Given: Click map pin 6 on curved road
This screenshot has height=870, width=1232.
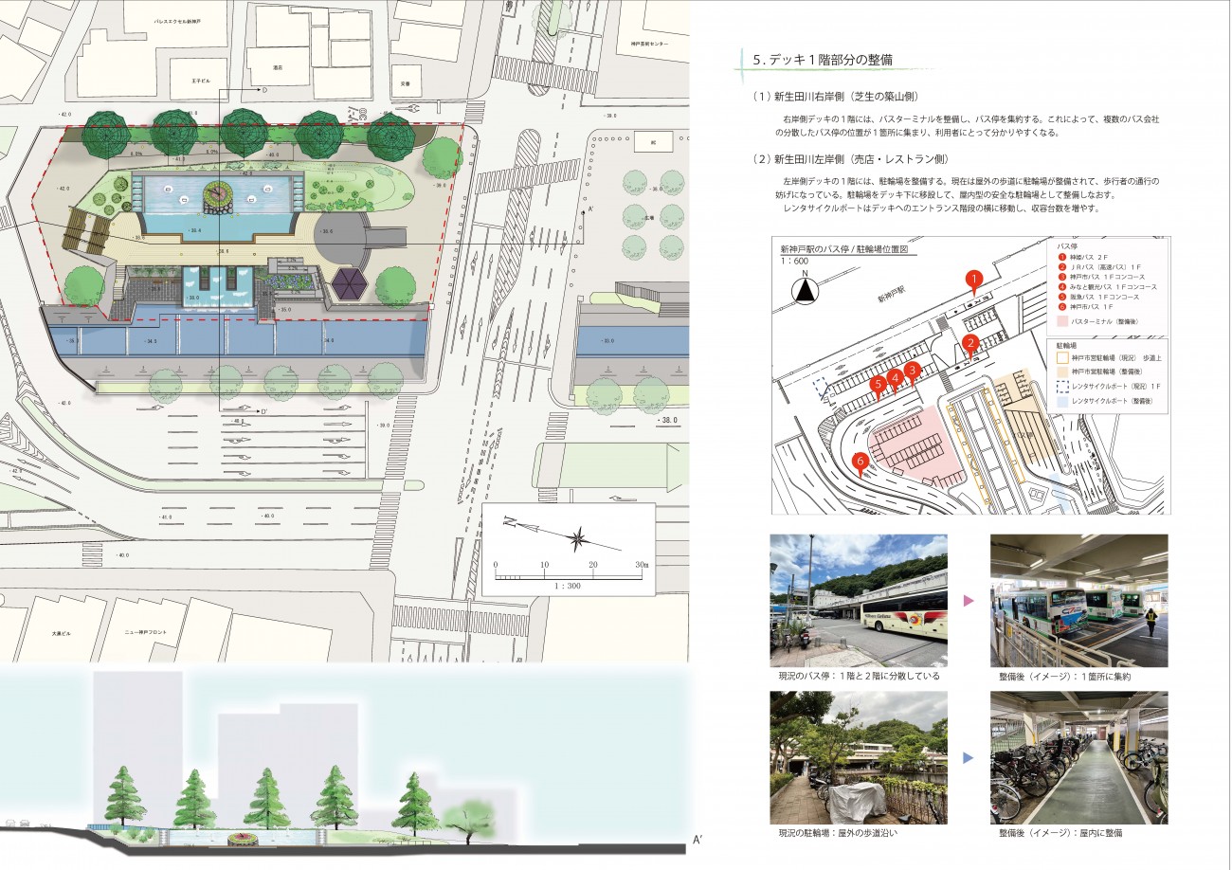Looking at the screenshot, I should 861,462.
